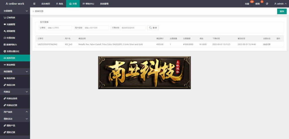Collapse the 理财活动 sidebar group
289x139 pixels.
[15, 119]
